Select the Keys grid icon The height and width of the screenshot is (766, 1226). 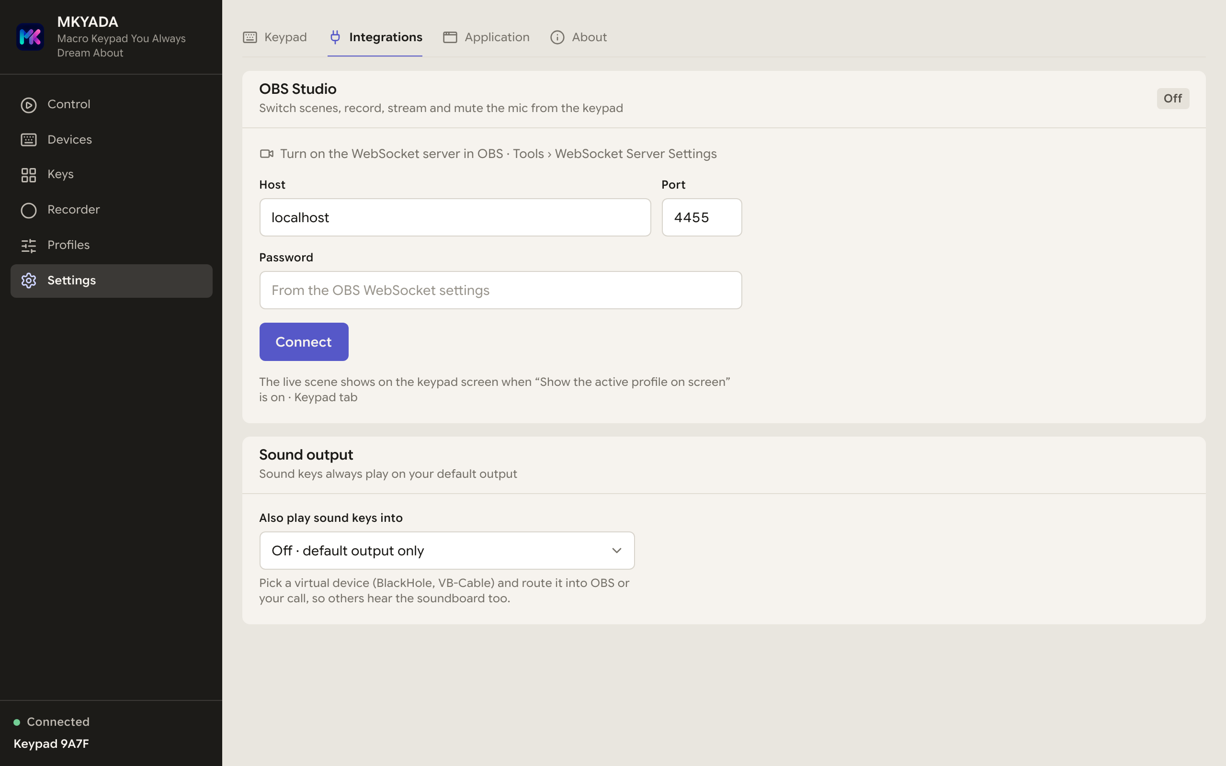[29, 175]
